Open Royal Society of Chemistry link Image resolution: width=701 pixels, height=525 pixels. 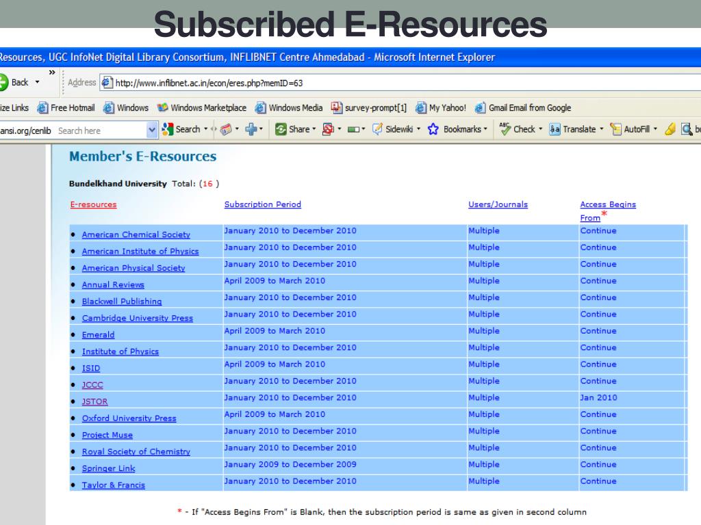point(136,452)
